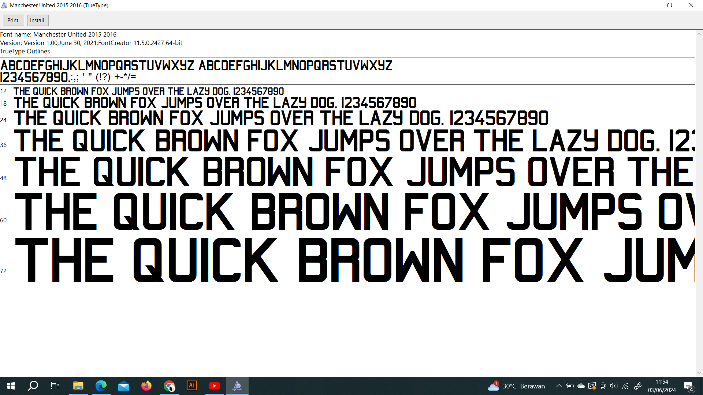Open the Mail app in the taskbar
This screenshot has width=703, height=395.
tap(124, 386)
